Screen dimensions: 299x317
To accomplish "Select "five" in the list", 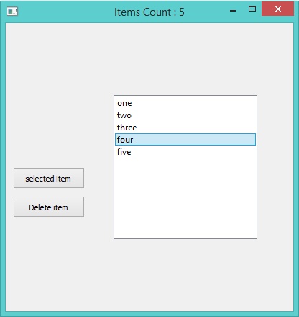I will tap(185, 152).
